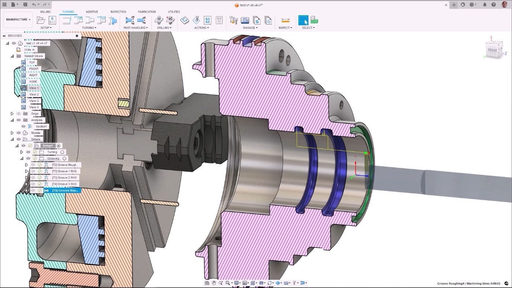The height and width of the screenshot is (288, 512).
Task: Open the Post Process G1 G2 icon
Action: click(208, 20)
